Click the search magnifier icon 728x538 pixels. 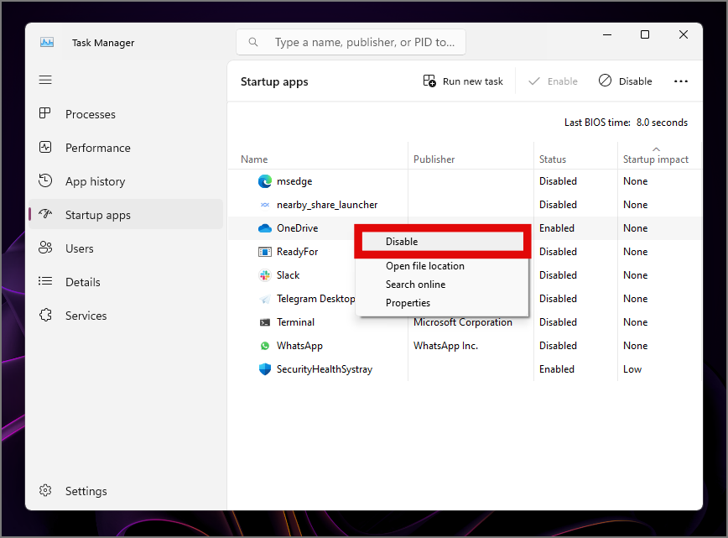point(253,42)
